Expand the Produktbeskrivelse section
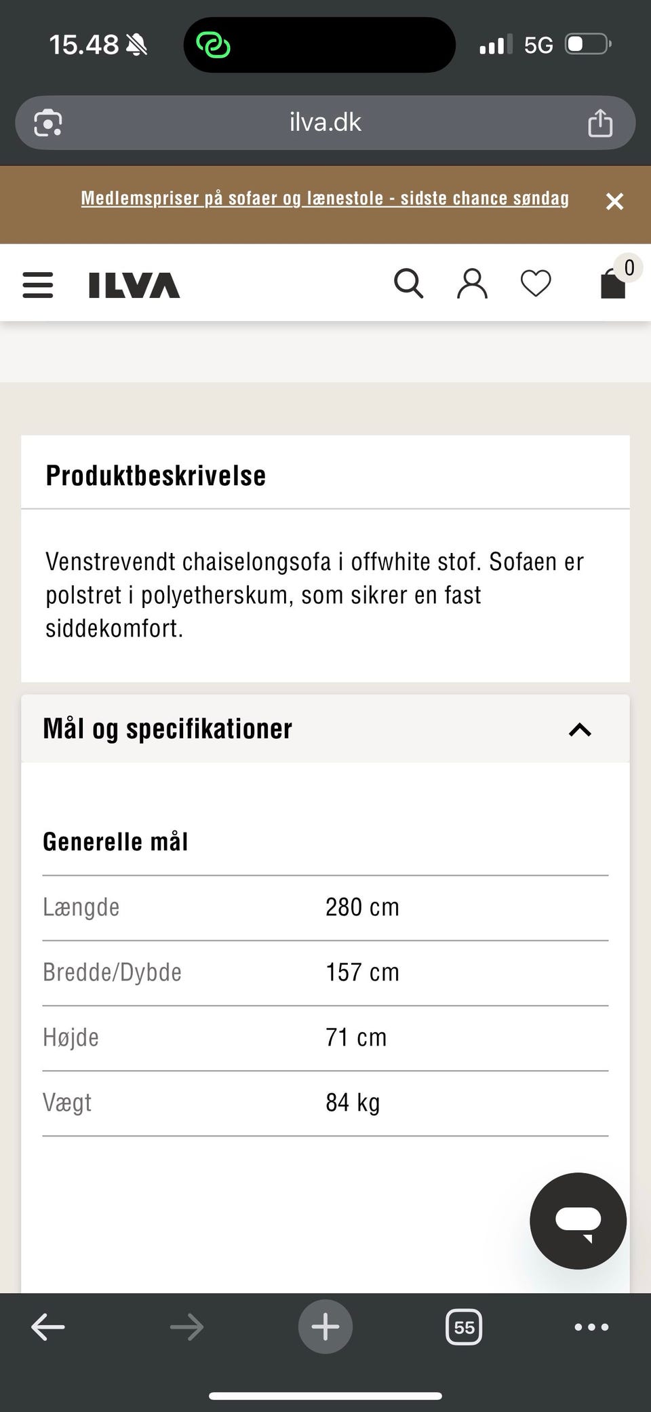Image resolution: width=651 pixels, height=1412 pixels. click(155, 474)
